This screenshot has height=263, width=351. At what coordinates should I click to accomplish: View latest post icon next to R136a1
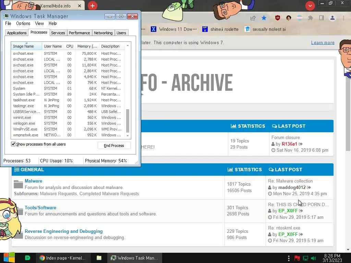click(x=301, y=144)
